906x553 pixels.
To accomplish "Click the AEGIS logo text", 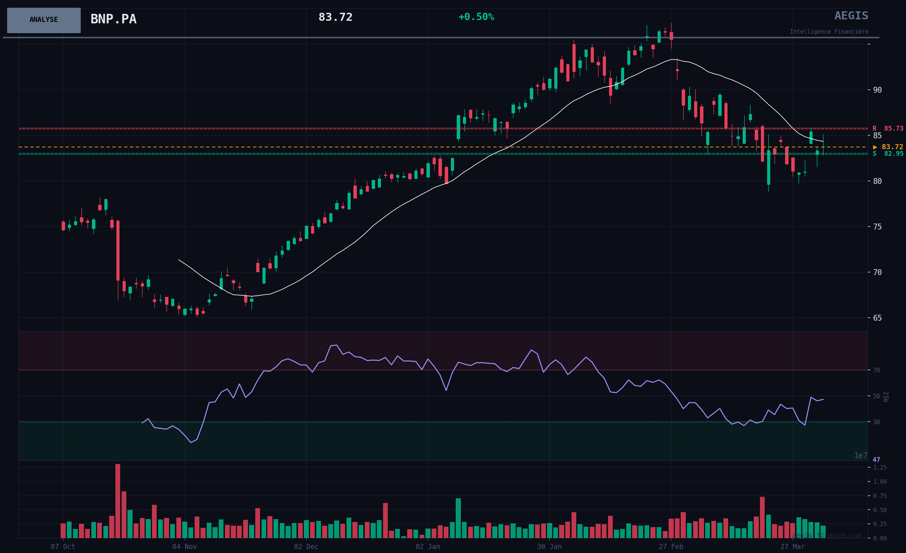I will pos(851,16).
